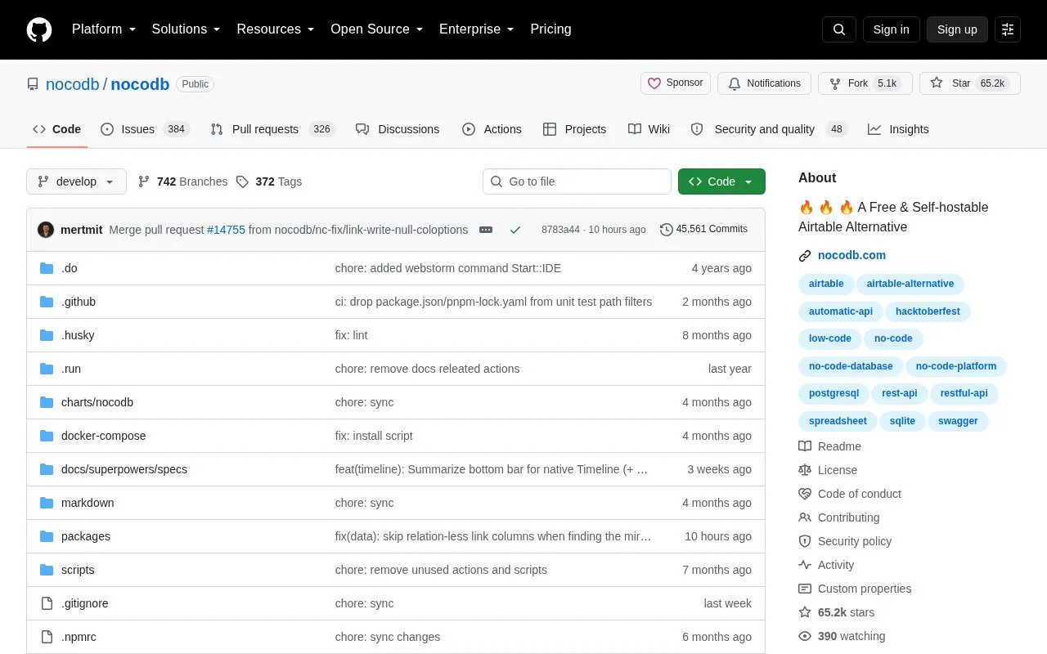
Task: Click the Sponsor heart button
Action: (x=676, y=83)
